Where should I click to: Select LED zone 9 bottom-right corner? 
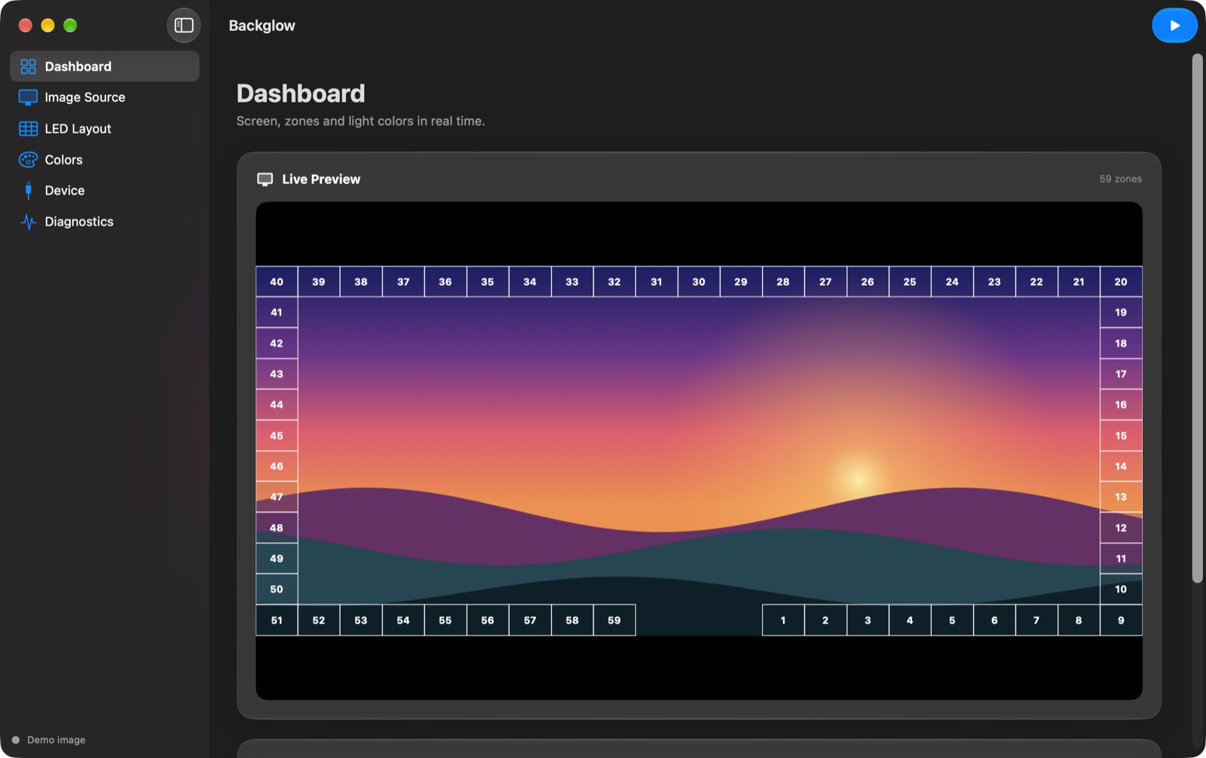(1121, 620)
